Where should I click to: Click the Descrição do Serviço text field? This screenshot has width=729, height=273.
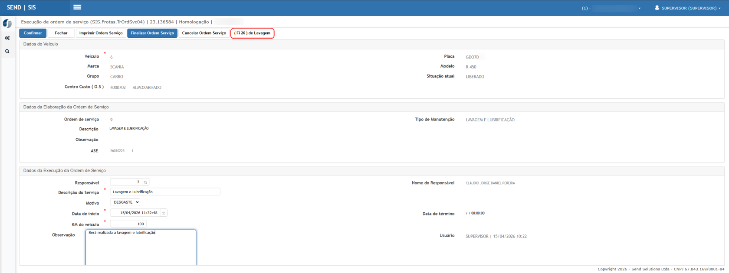[165, 192]
